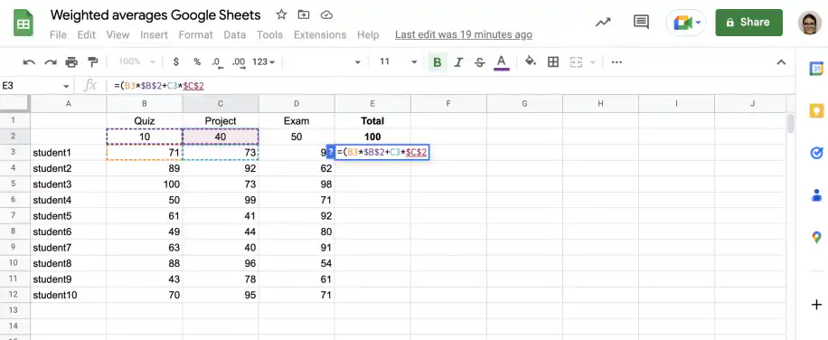Open fill color picker
Viewport: 828px width, 340px height.
coord(531,61)
